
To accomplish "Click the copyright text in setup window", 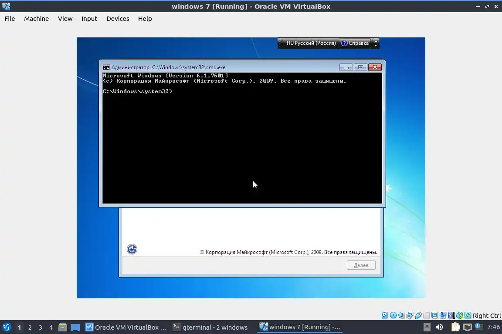I will tap(288, 252).
